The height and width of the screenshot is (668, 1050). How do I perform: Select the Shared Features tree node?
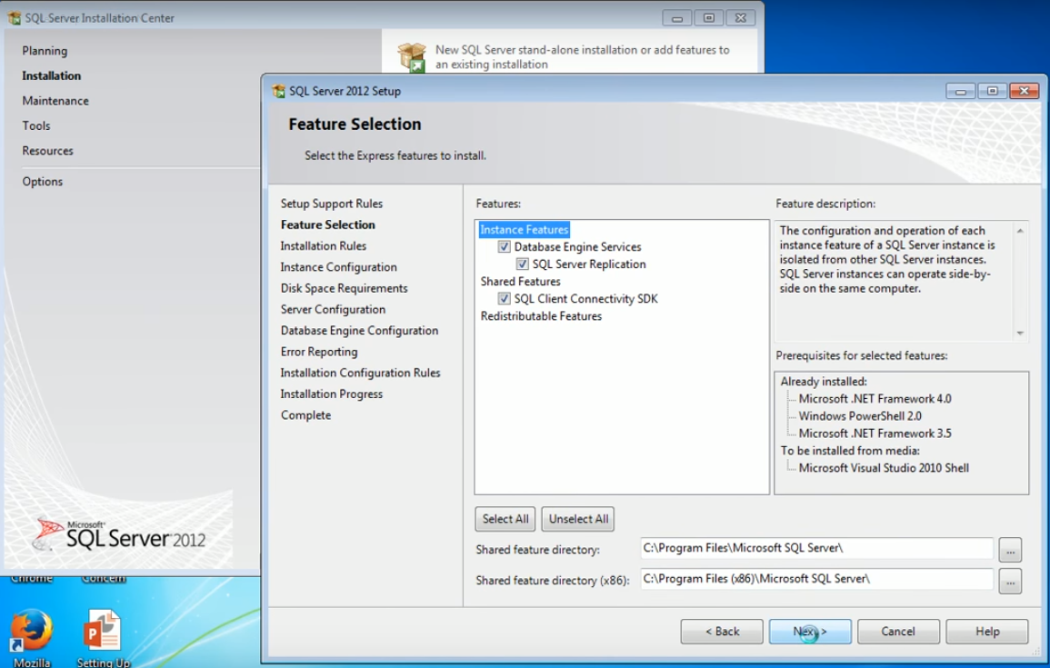point(520,282)
